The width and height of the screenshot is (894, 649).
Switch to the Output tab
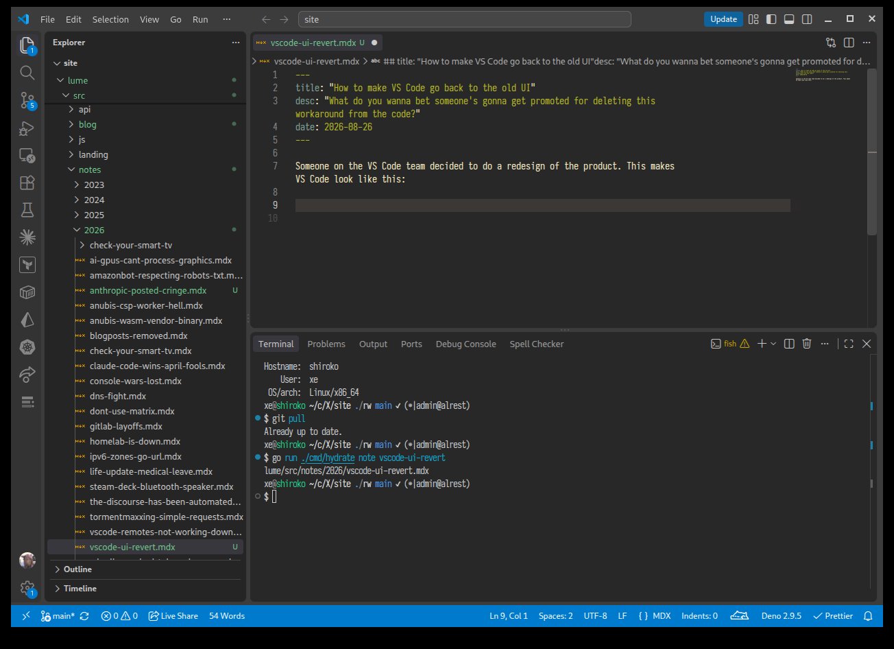pos(373,344)
